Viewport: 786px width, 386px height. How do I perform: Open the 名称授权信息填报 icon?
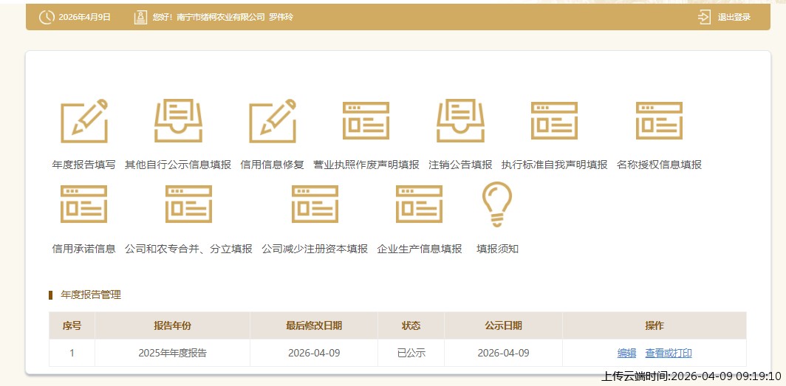click(x=659, y=120)
